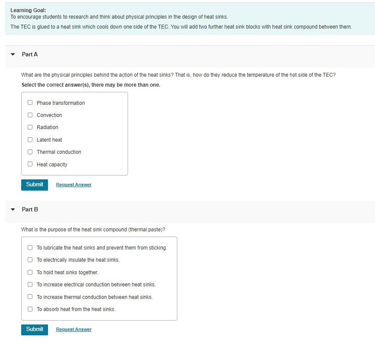
Task: Open Request Answer under Part B
Action: click(74, 329)
